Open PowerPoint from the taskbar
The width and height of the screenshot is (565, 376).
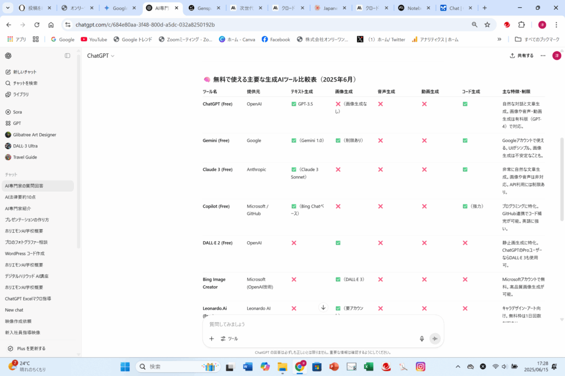[334, 367]
